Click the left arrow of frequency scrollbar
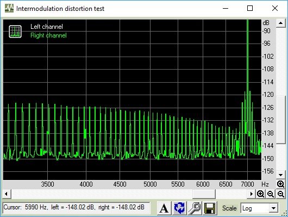288x217 pixels. coord(7,194)
